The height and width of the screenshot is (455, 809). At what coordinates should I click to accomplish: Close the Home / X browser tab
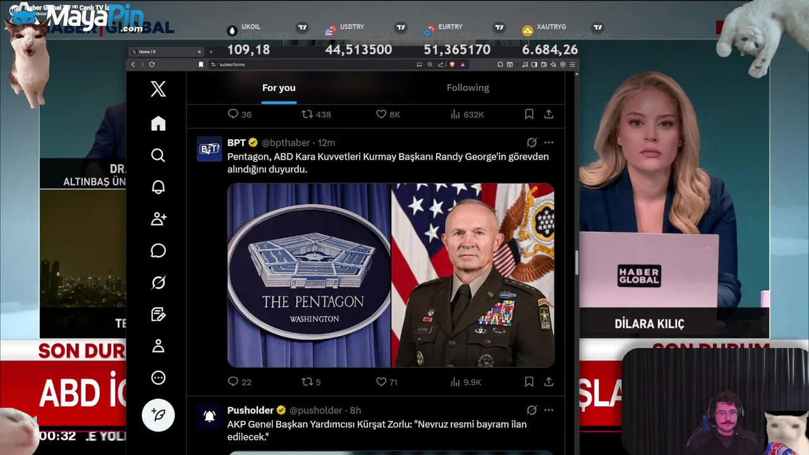pos(199,52)
